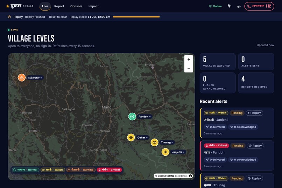Click Replay tag on Janjehli alert
The height and width of the screenshot is (188, 282).
tap(254, 113)
